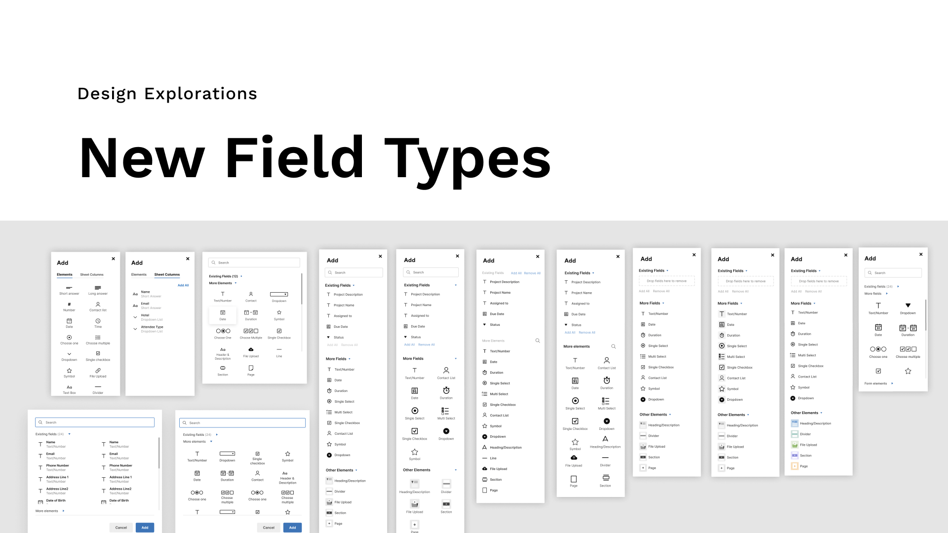Click the orange Page icon
The height and width of the screenshot is (533, 948).
coord(794,466)
